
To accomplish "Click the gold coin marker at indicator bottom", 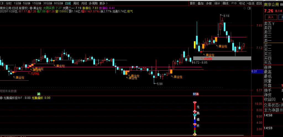I will (195, 135).
